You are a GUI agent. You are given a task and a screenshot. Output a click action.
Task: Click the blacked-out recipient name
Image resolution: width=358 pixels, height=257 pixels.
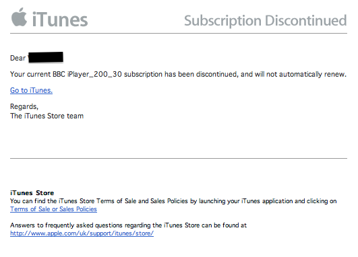46,57
